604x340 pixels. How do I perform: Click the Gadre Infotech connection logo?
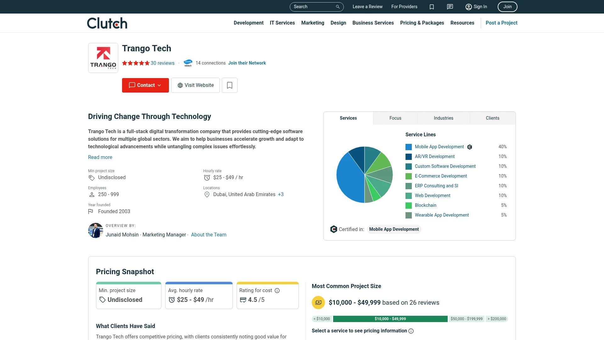point(188,63)
